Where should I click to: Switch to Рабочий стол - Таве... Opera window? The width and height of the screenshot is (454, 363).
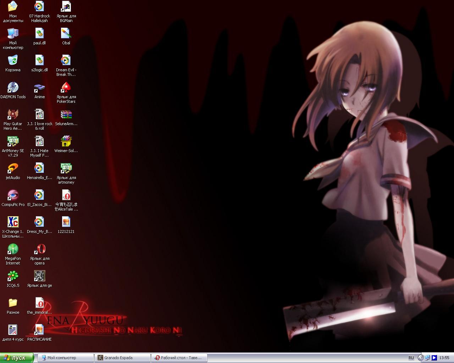coord(179,358)
